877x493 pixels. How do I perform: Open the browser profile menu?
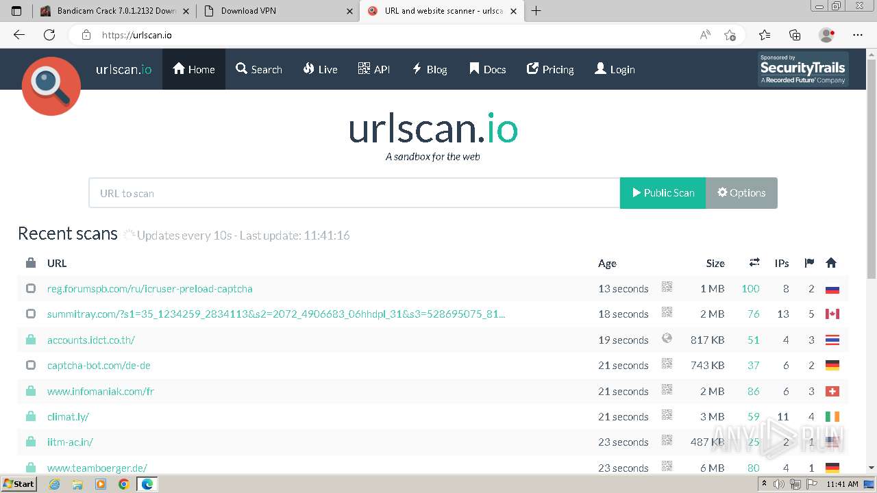[x=827, y=35]
